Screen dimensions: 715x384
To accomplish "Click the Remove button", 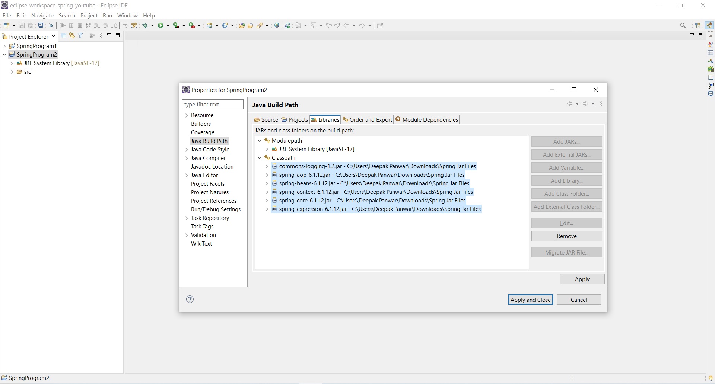I will pyautogui.click(x=567, y=236).
